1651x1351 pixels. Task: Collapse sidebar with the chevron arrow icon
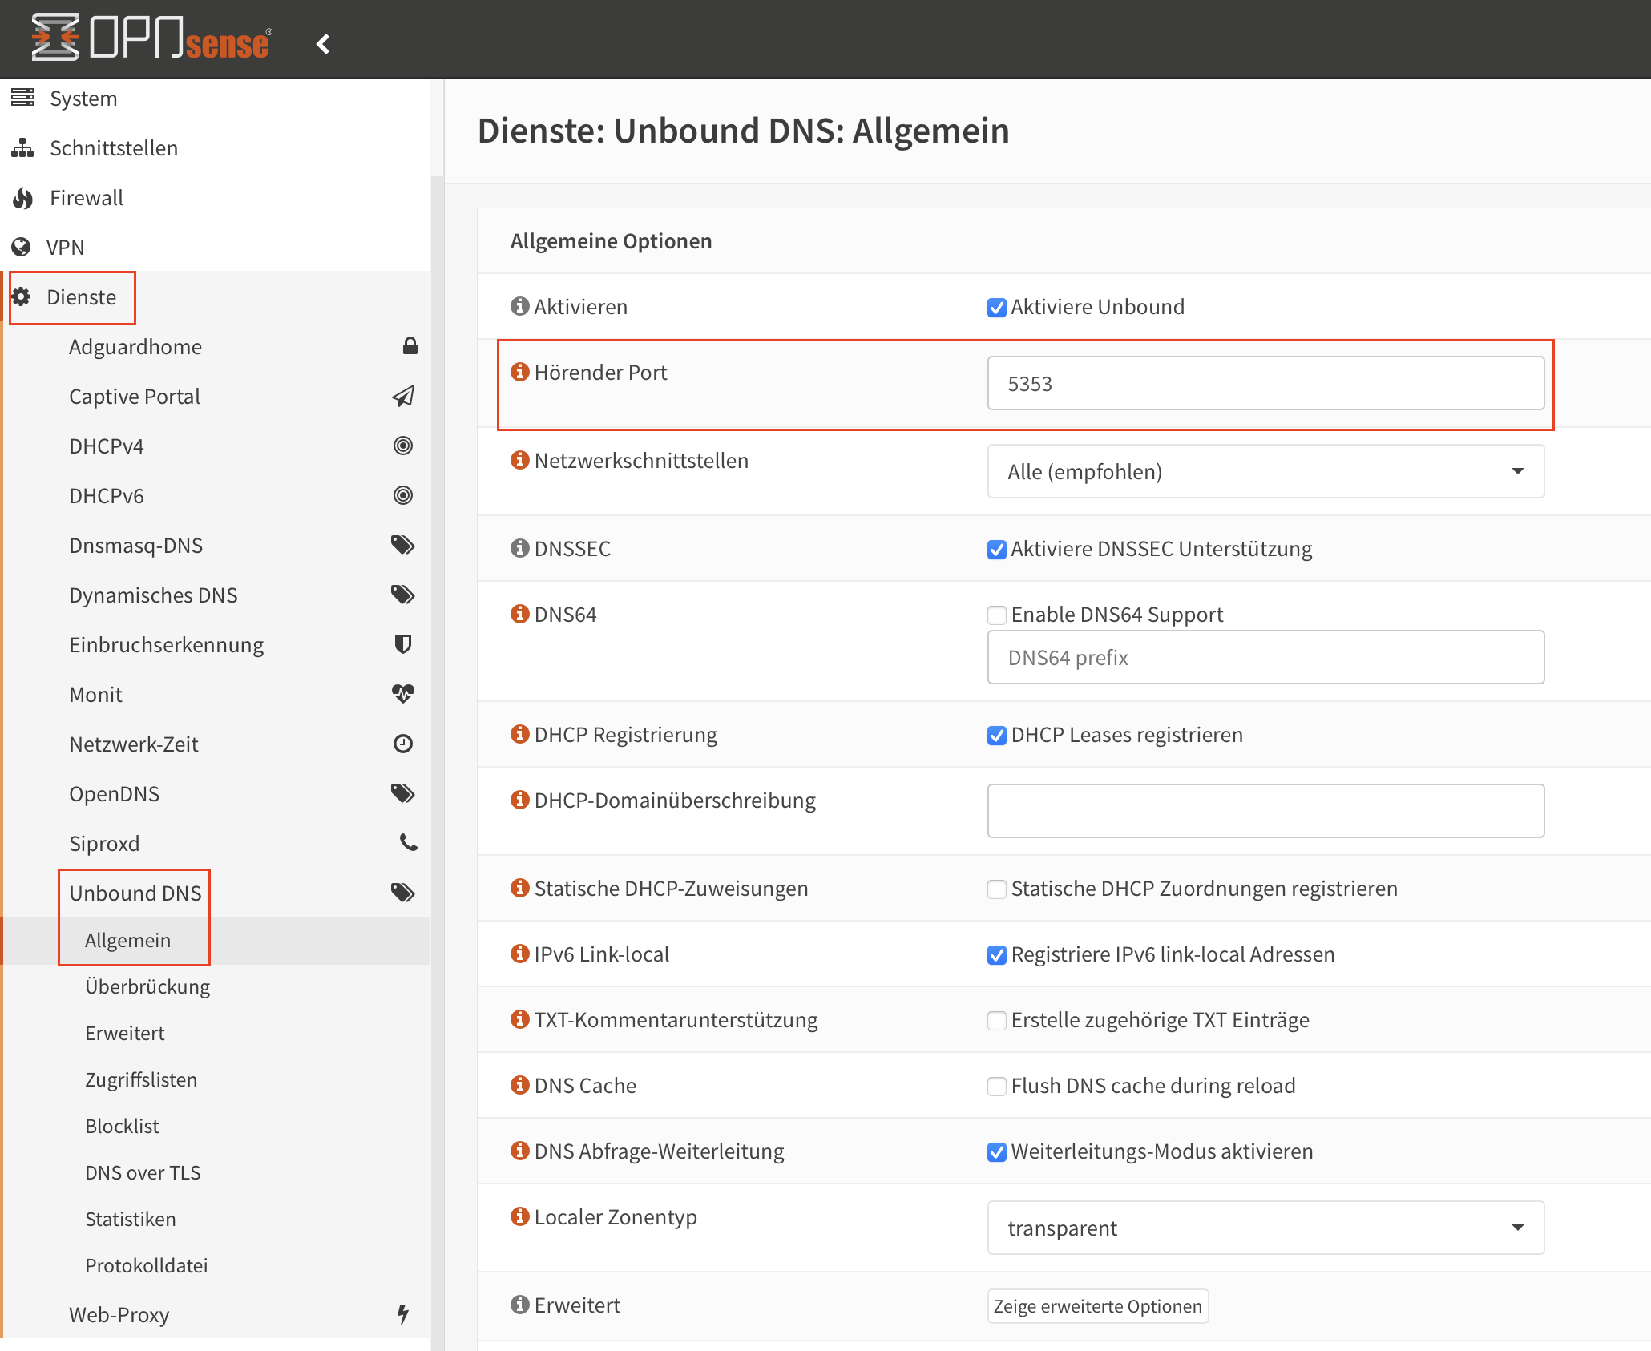tap(323, 43)
